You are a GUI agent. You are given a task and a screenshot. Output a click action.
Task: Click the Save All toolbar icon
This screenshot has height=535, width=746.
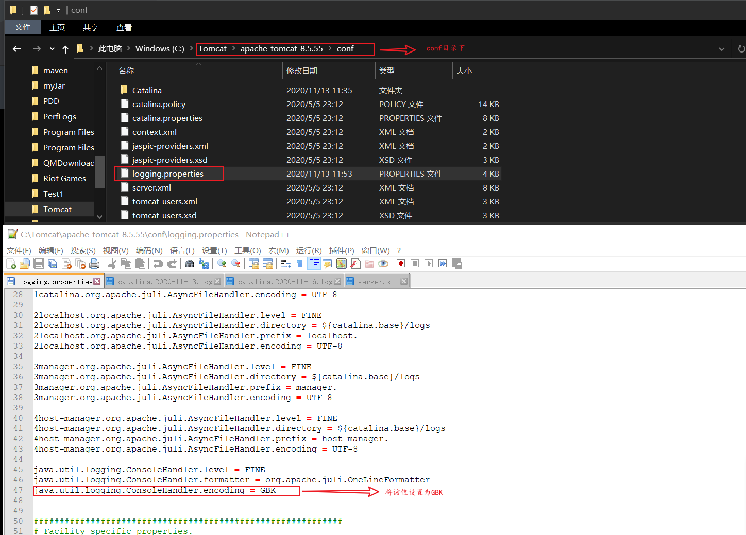52,264
